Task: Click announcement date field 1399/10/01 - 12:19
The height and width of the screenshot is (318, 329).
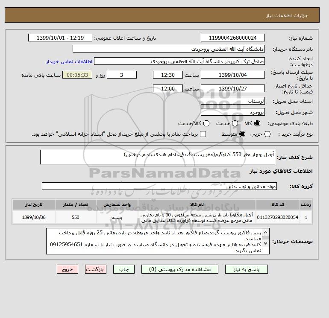Action: 60,38
